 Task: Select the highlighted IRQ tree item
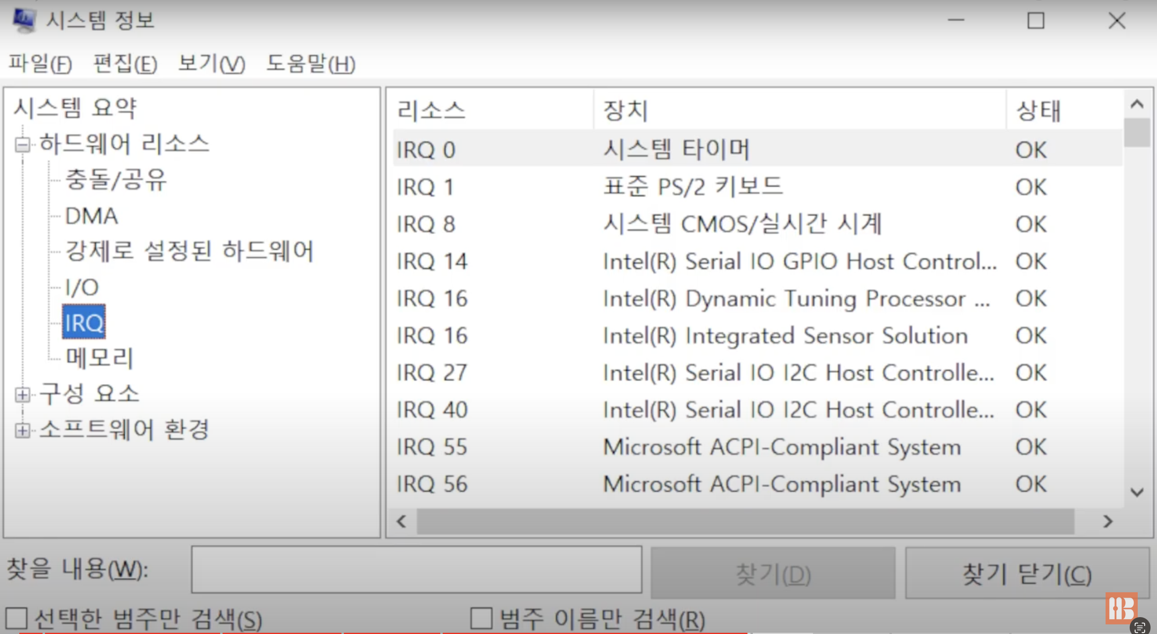pos(84,322)
